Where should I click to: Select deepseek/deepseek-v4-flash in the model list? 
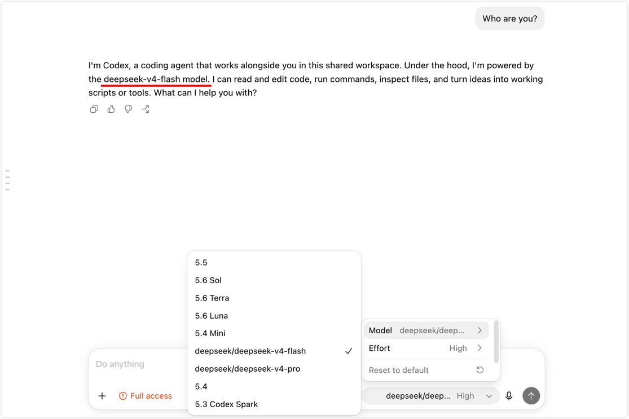tap(274, 351)
